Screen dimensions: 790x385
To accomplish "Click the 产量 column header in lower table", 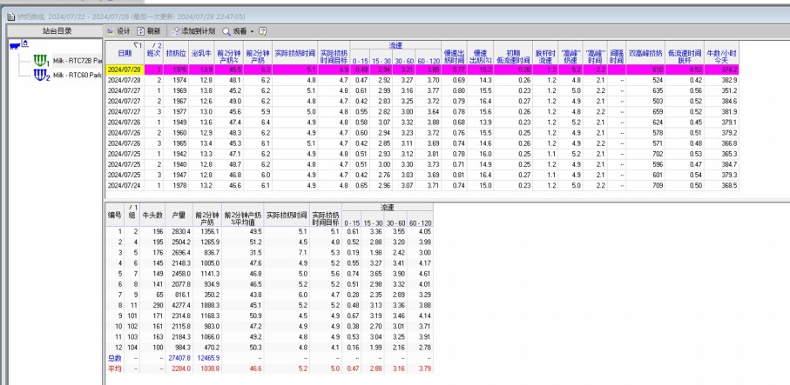I will [181, 214].
